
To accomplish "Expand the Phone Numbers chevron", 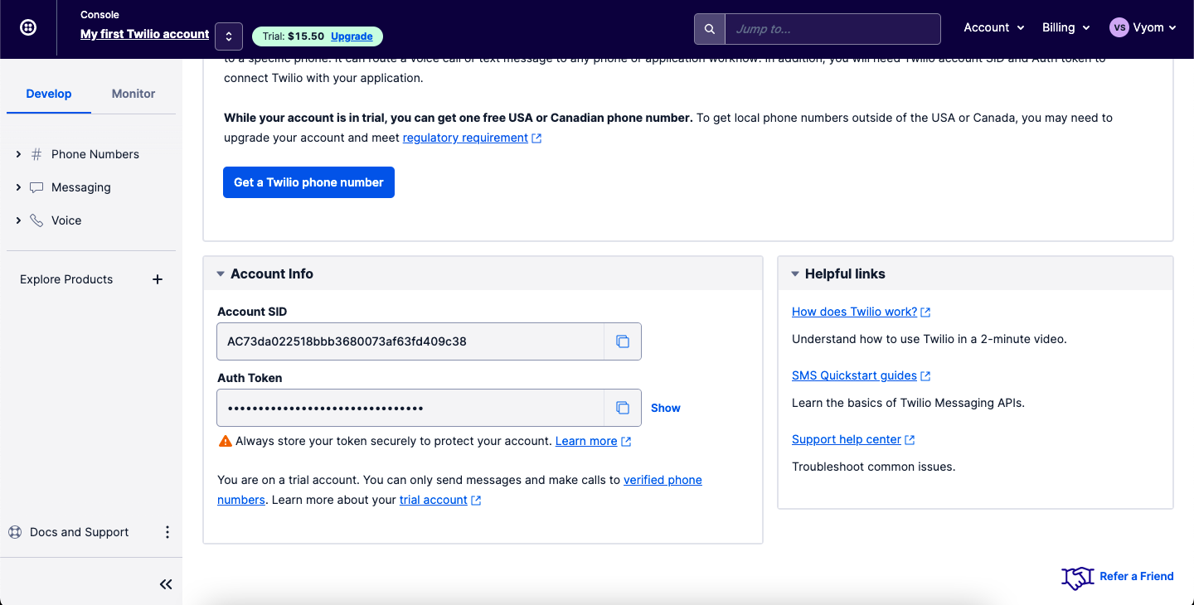I will click(x=18, y=154).
